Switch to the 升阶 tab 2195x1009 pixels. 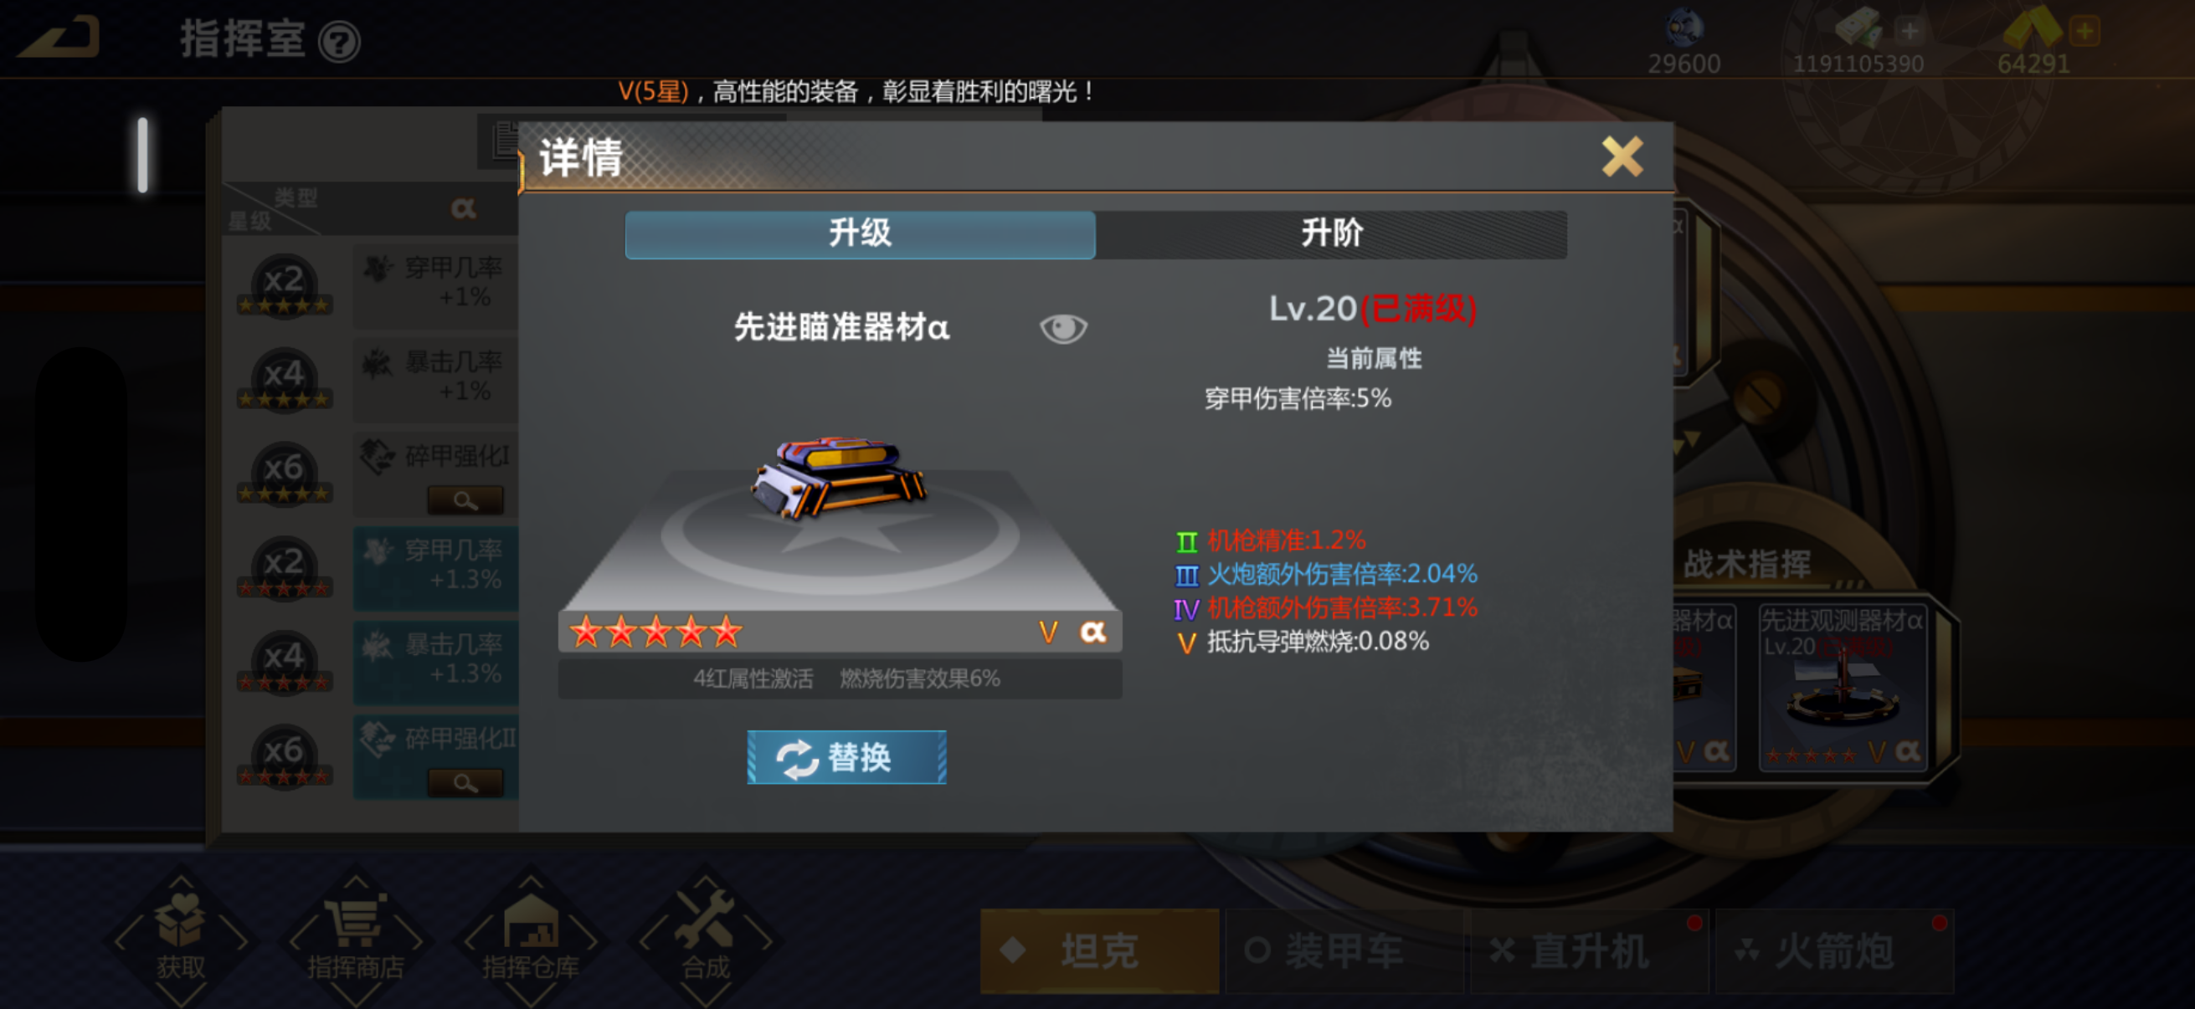pyautogui.click(x=1331, y=234)
